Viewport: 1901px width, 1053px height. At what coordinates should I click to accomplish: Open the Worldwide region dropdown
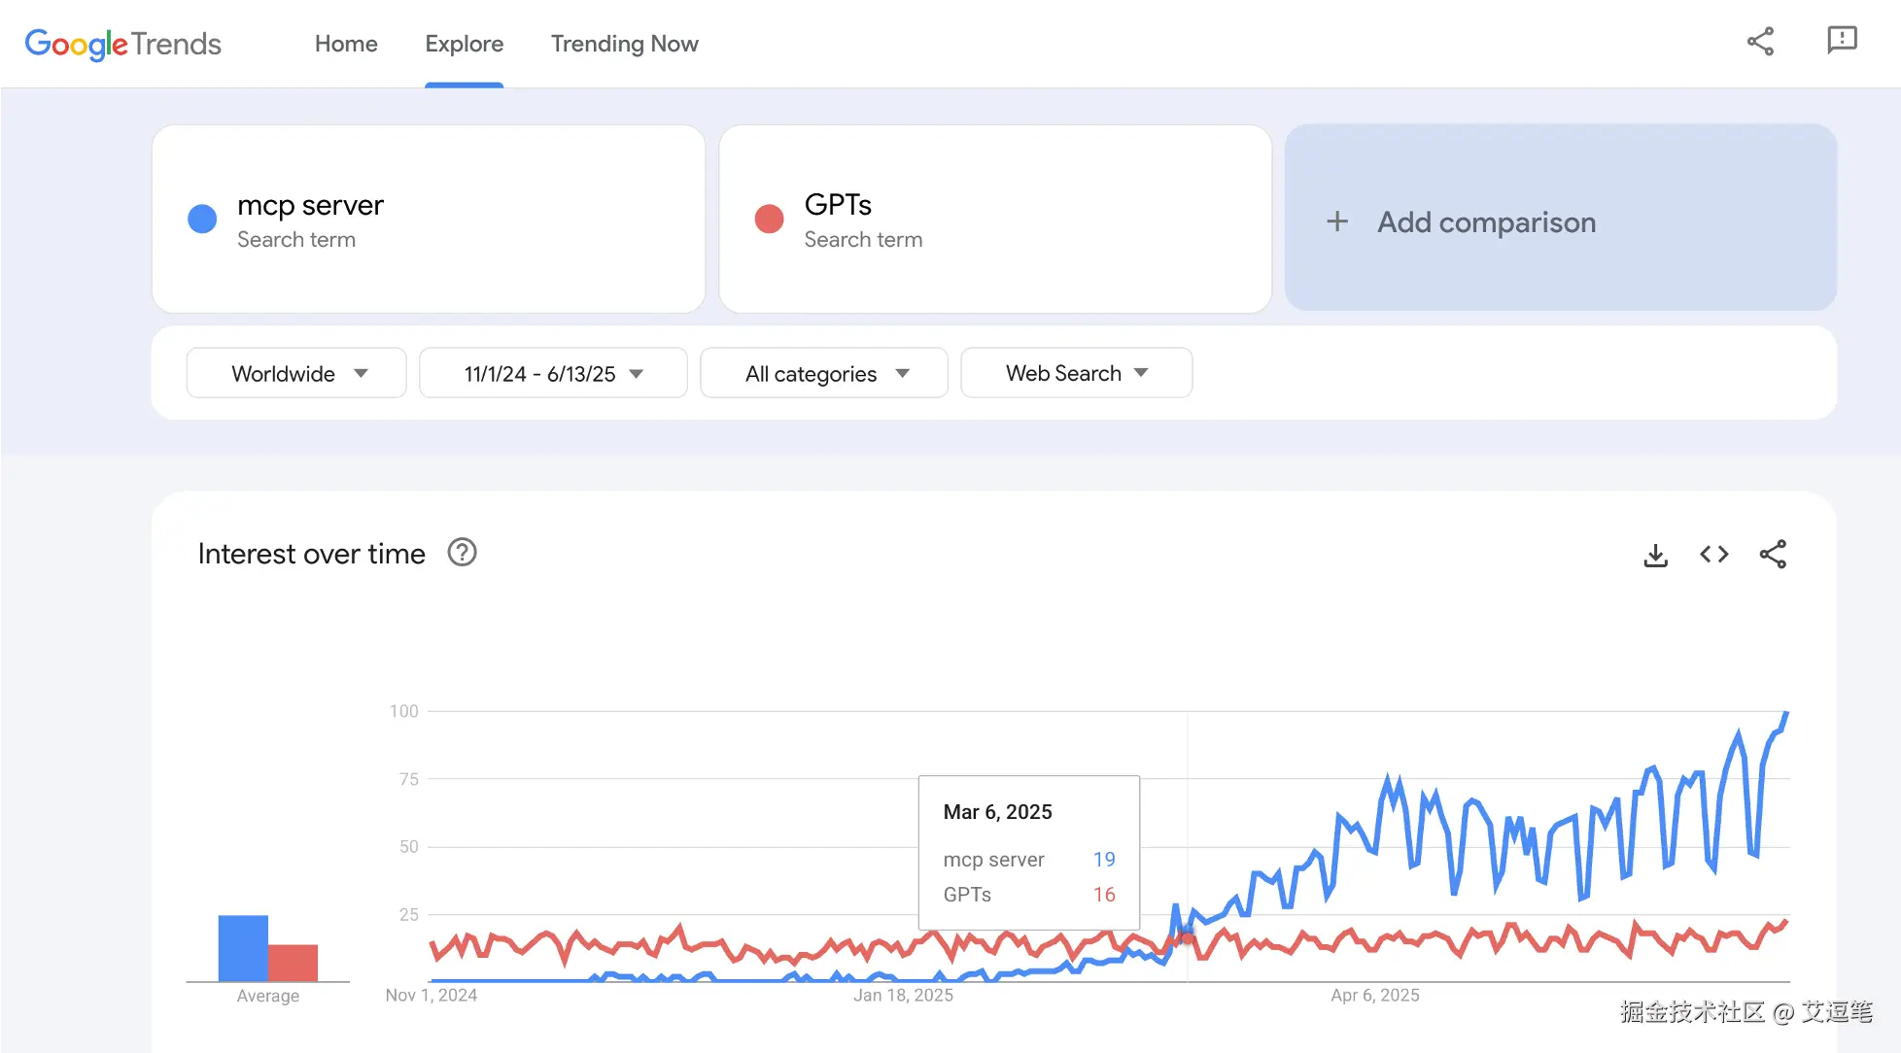click(x=296, y=373)
